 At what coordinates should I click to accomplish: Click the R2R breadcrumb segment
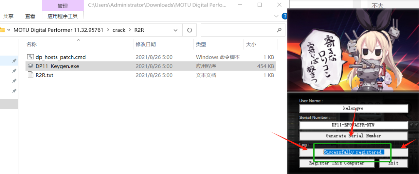coord(139,30)
